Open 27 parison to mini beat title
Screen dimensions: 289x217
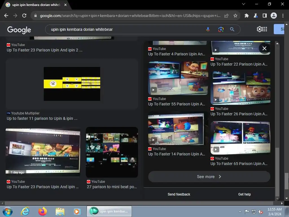coord(112,187)
